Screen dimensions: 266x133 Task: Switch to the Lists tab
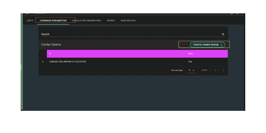tap(30, 21)
